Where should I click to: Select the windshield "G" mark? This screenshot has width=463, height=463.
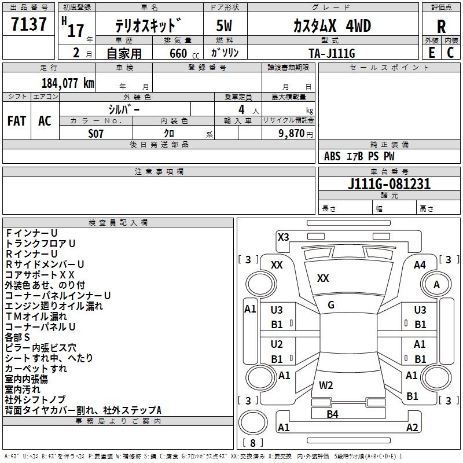331,305
